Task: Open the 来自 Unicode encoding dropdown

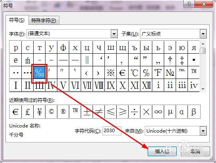Action: tap(203, 131)
